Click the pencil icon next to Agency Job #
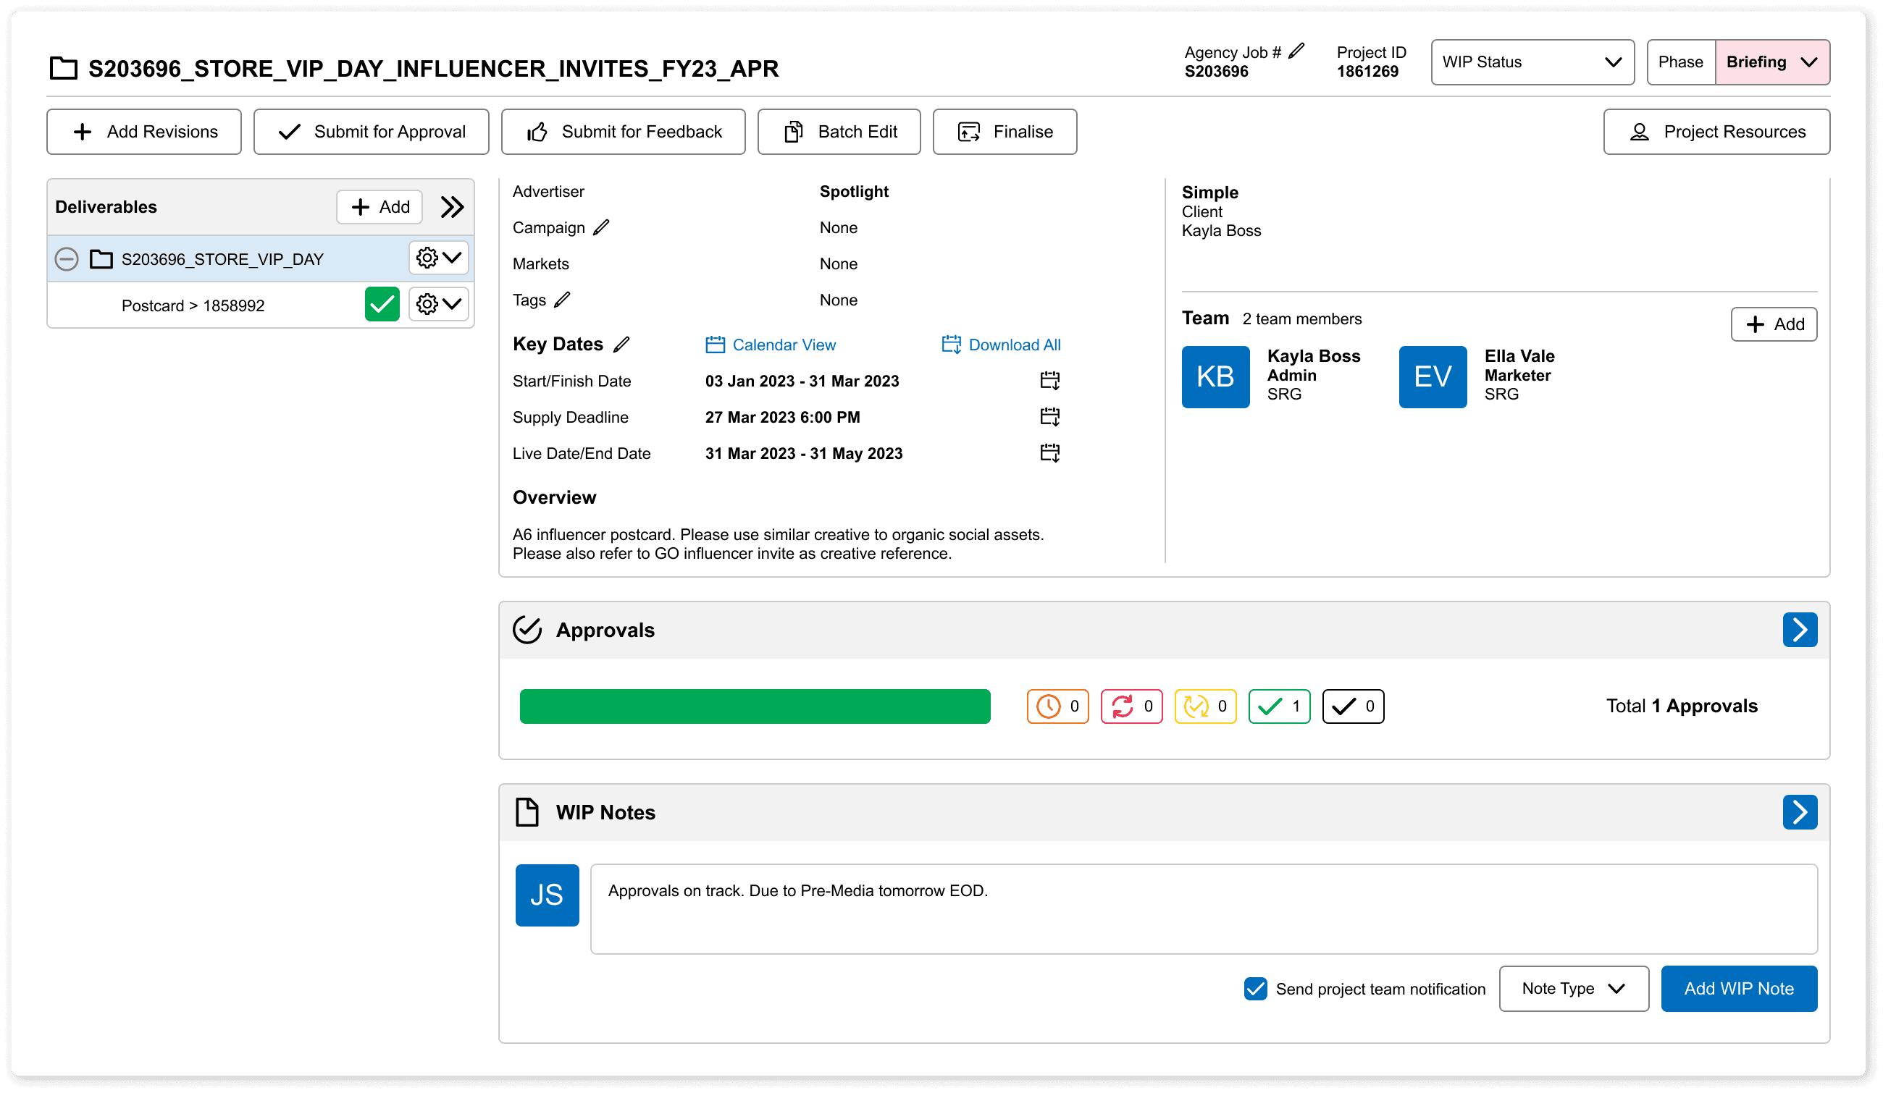1883x1093 pixels. 1296,51
